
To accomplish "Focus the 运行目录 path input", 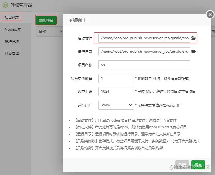I will pyautogui.click(x=144, y=52).
